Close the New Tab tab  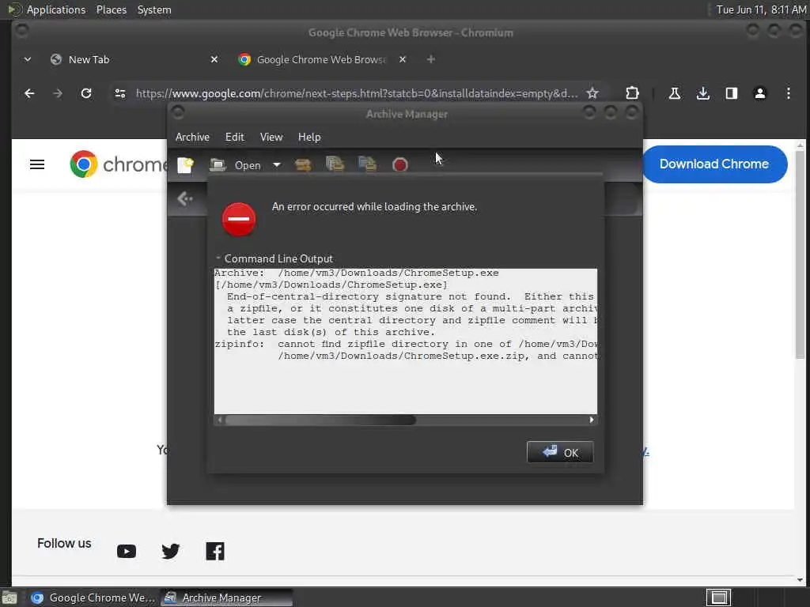[214, 60]
